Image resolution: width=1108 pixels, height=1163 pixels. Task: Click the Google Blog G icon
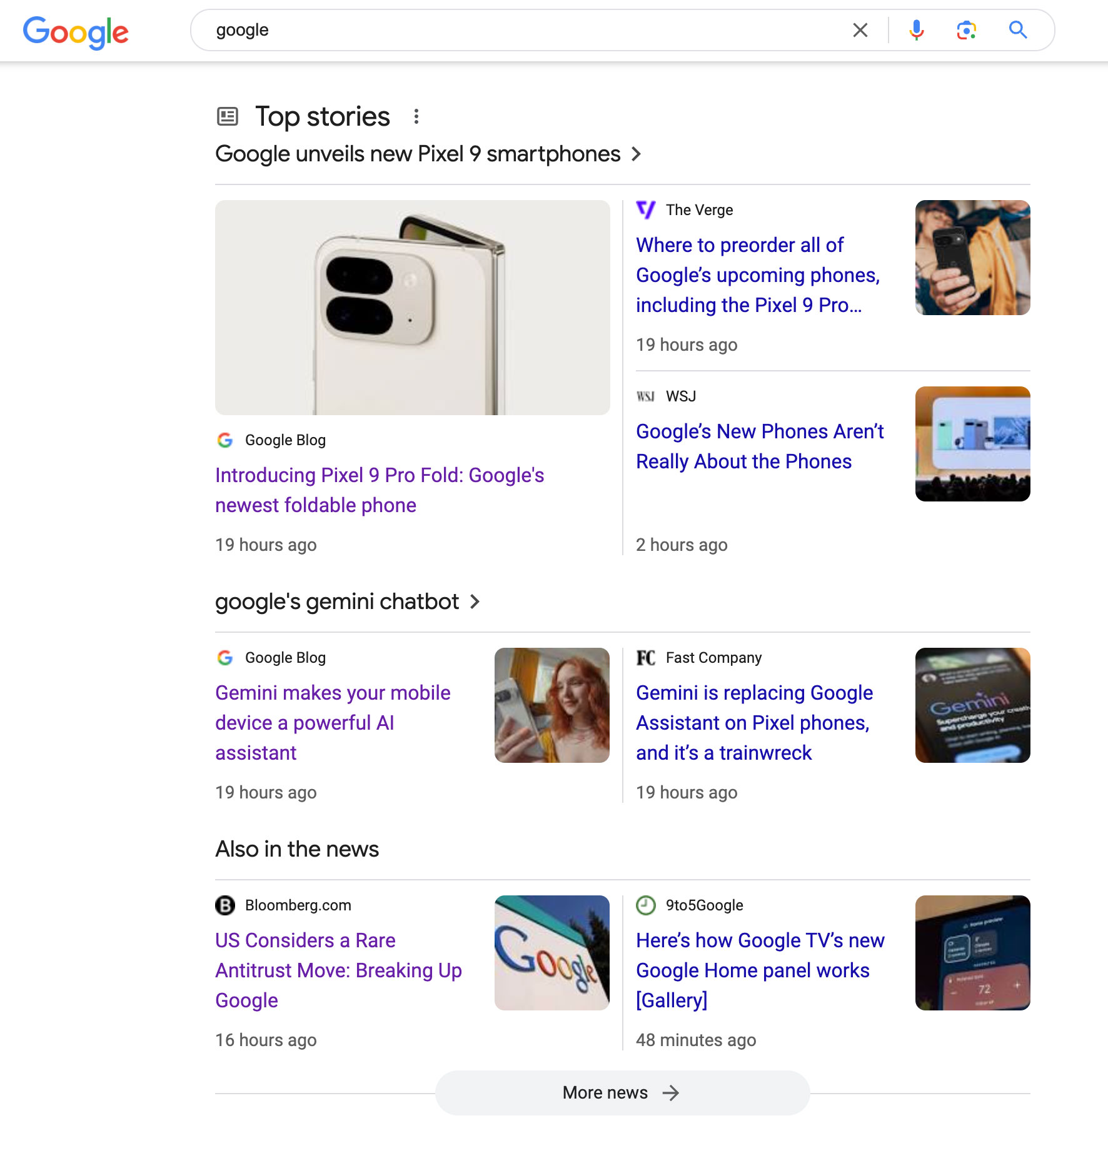[225, 440]
